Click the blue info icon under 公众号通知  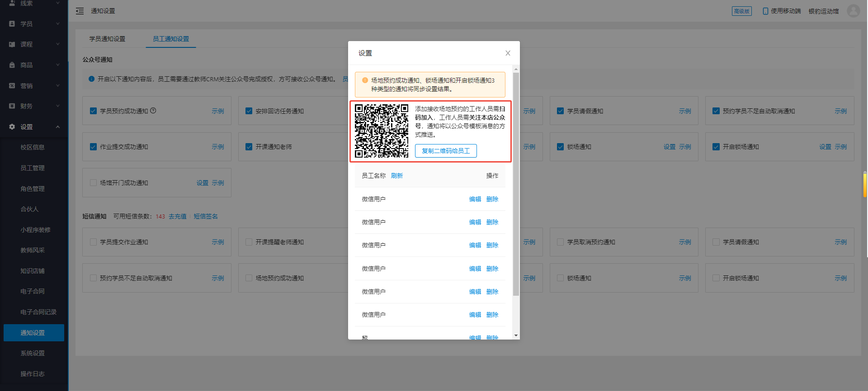92,79
